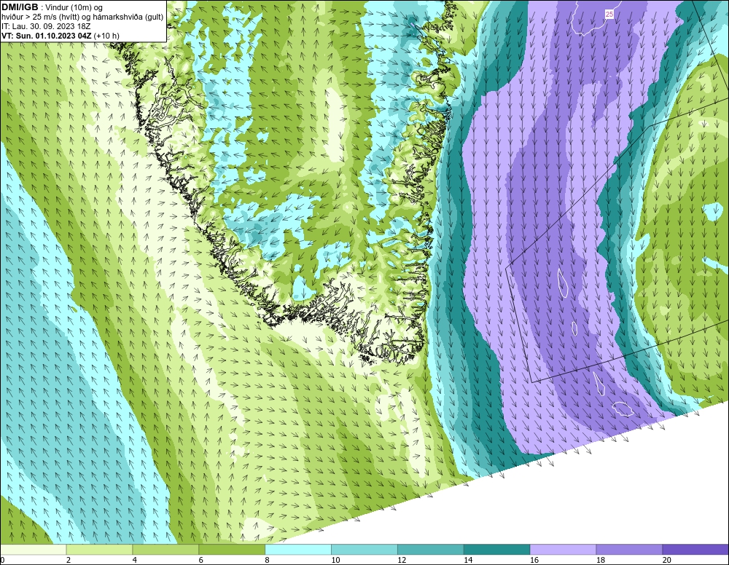Screen dimensions: 729x565
Task: Click the 6–8 m/s olive green legend swatch
Action: pyautogui.click(x=232, y=550)
